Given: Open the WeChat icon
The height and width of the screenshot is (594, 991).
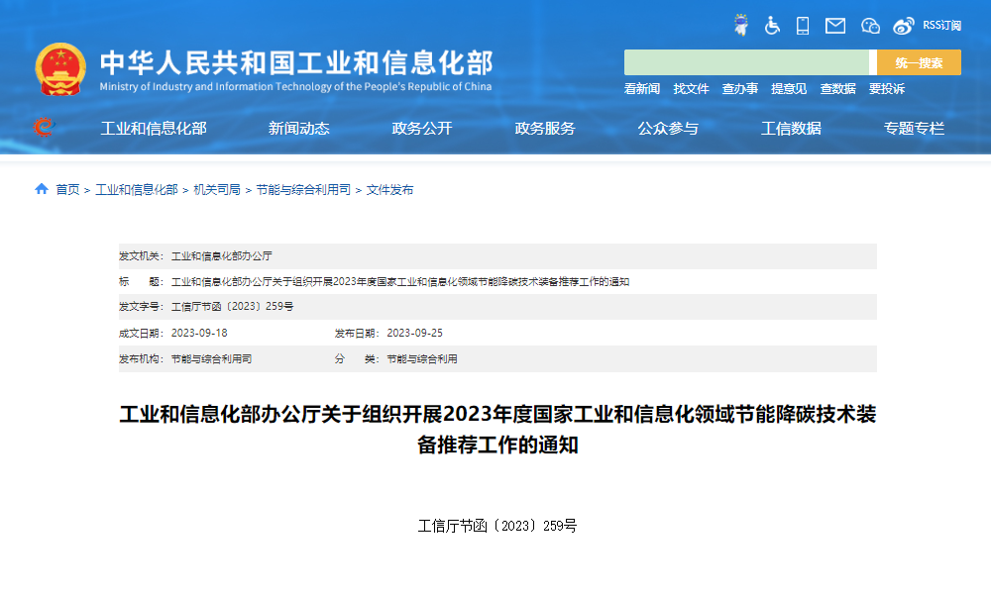Looking at the screenshot, I should click(x=870, y=26).
